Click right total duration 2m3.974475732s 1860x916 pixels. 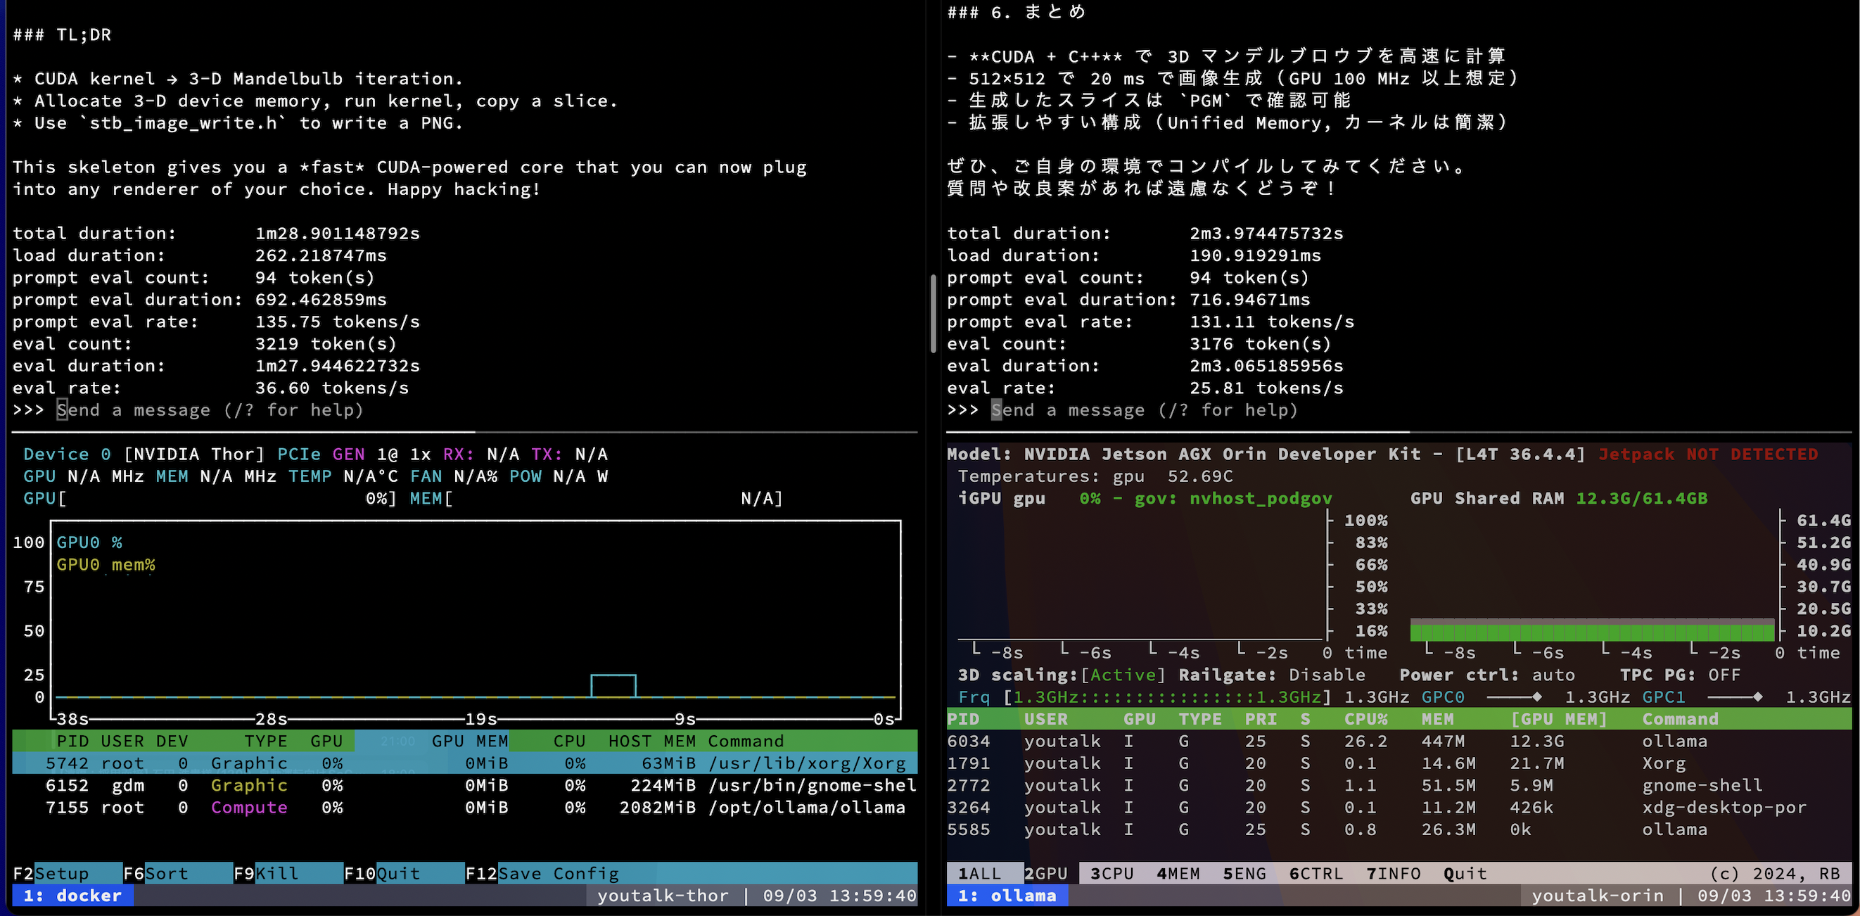1266,233
